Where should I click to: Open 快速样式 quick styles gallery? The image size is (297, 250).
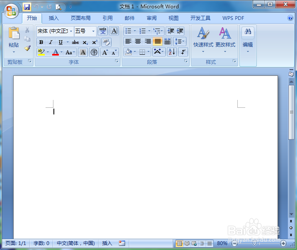[203, 39]
